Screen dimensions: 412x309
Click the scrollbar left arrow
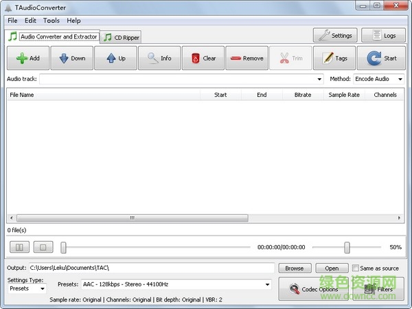11,218
